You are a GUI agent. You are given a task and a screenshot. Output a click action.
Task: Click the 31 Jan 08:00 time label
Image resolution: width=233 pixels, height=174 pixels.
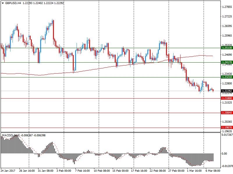click(45, 171)
